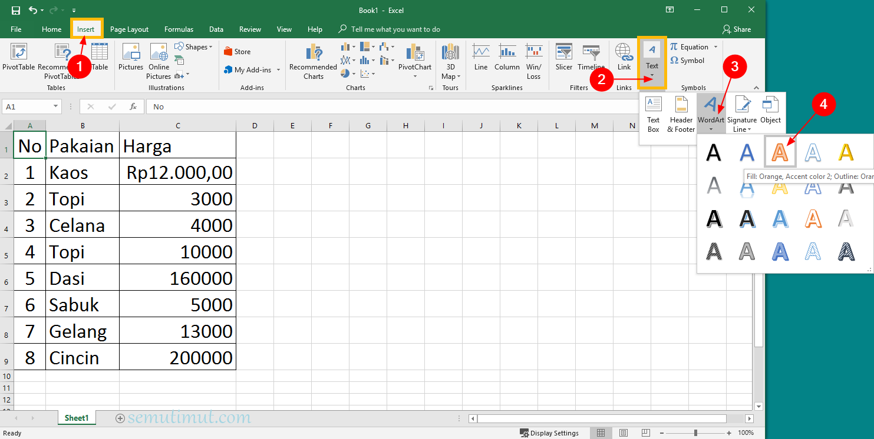Click Recommended Charts
This screenshot has height=439, width=874.
point(314,61)
